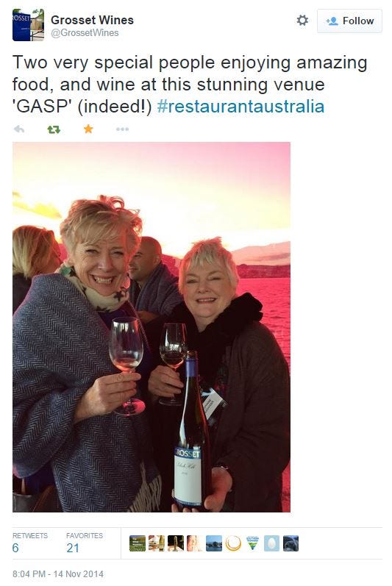Viewport: 392px width, 586px height.
Task: Open the waterfront scenery avatar profile
Action: [x=214, y=543]
